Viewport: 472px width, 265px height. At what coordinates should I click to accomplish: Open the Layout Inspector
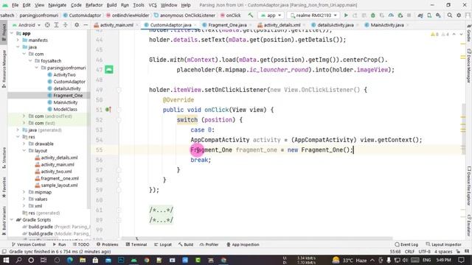pos(444,244)
